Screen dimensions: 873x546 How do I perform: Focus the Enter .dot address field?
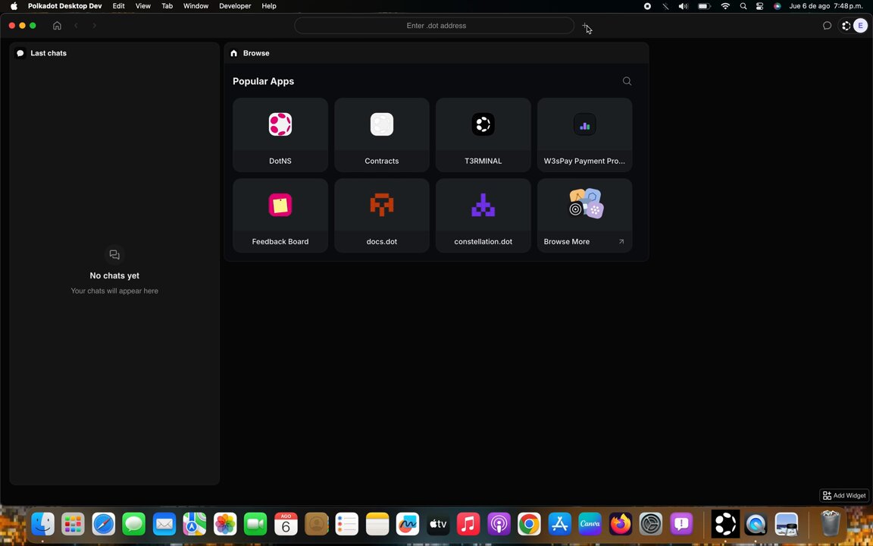coord(434,26)
